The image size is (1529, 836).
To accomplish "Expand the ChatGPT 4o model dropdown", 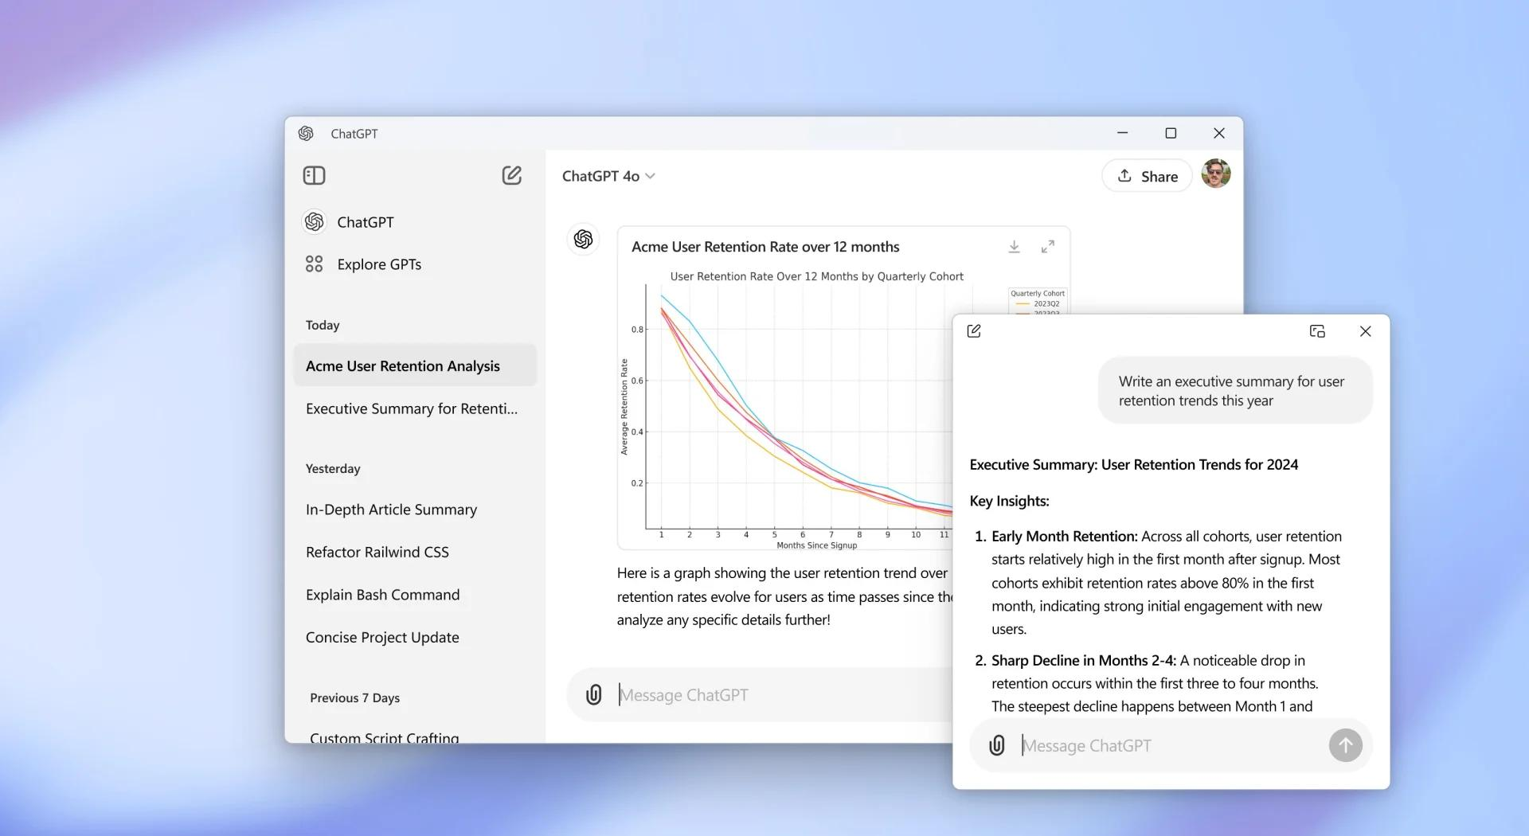I will pyautogui.click(x=608, y=176).
